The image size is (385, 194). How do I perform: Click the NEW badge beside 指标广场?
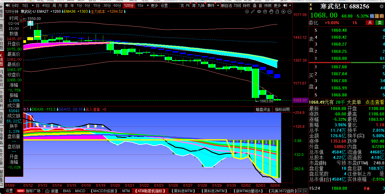[21, 191]
